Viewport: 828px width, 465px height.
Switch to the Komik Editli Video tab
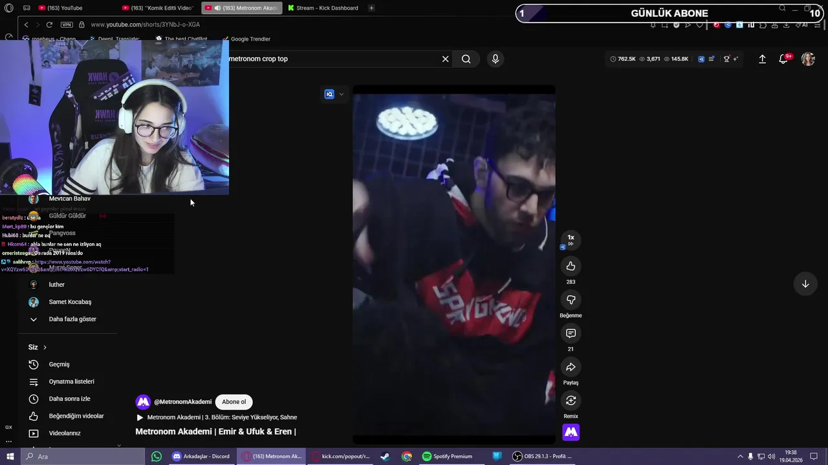click(158, 8)
